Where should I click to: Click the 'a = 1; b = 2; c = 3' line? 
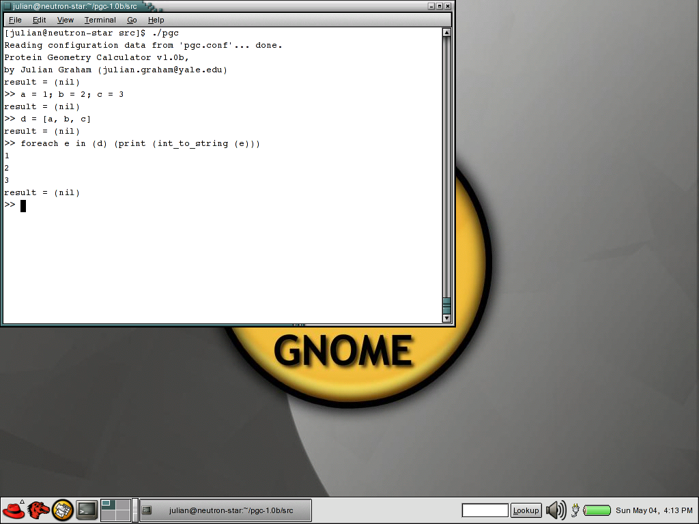click(63, 94)
